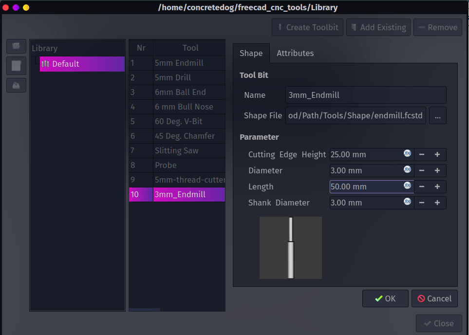Switch to the Shape tab

[x=251, y=54]
